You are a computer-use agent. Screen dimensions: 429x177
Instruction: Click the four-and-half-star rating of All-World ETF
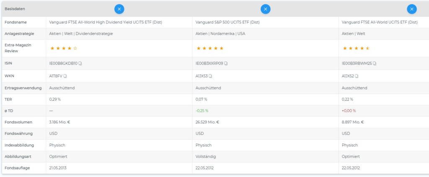pyautogui.click(x=356, y=49)
